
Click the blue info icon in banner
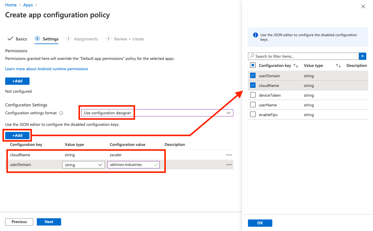tap(256, 35)
